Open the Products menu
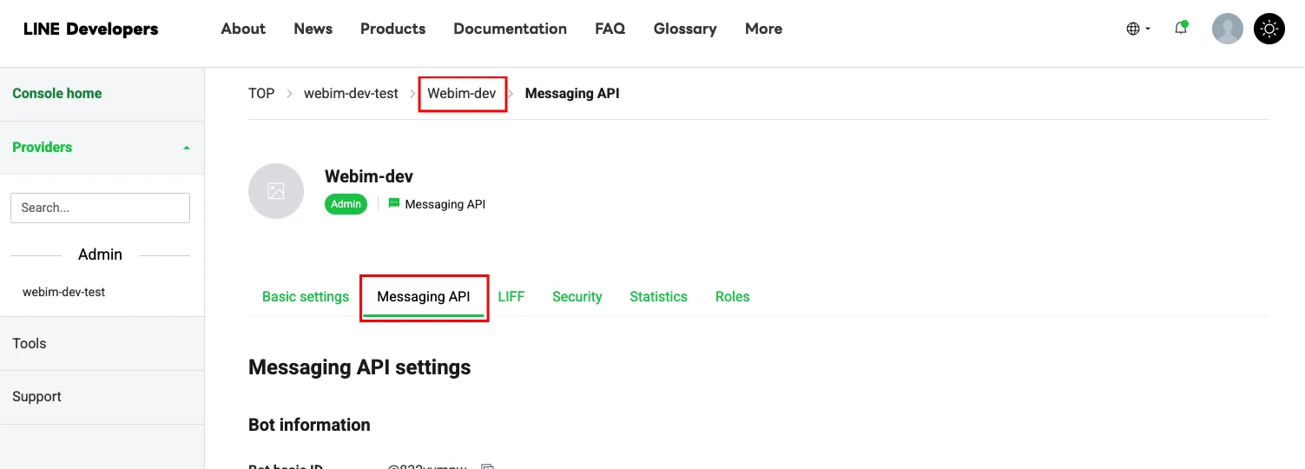 pos(393,29)
